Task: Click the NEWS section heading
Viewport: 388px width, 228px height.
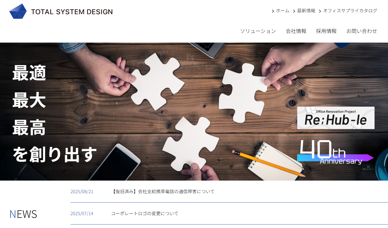Action: 23,214
